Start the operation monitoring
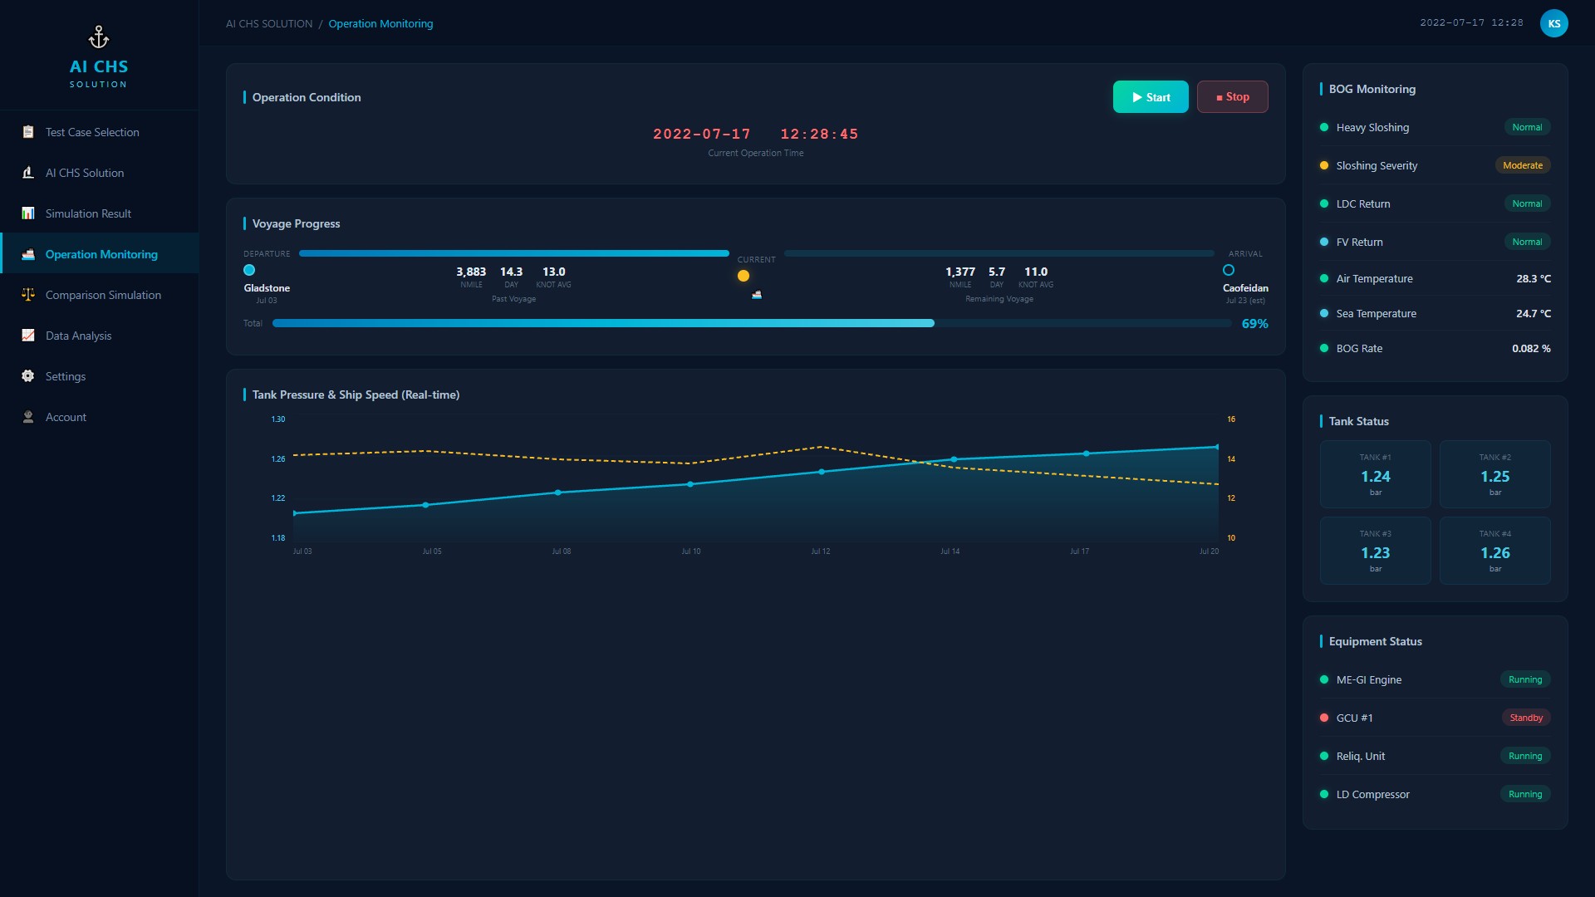 (x=1151, y=97)
